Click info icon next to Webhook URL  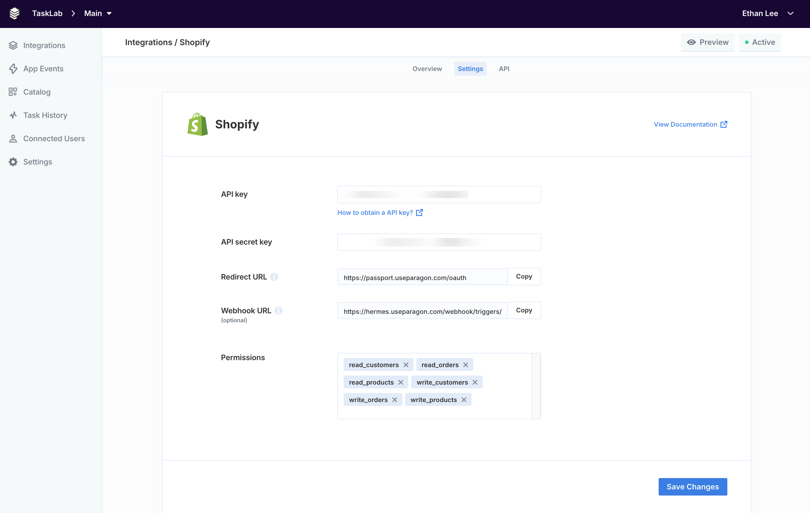(x=279, y=310)
